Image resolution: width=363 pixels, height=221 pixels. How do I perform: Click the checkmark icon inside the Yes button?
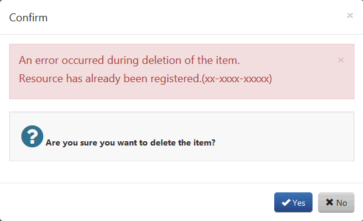point(286,203)
